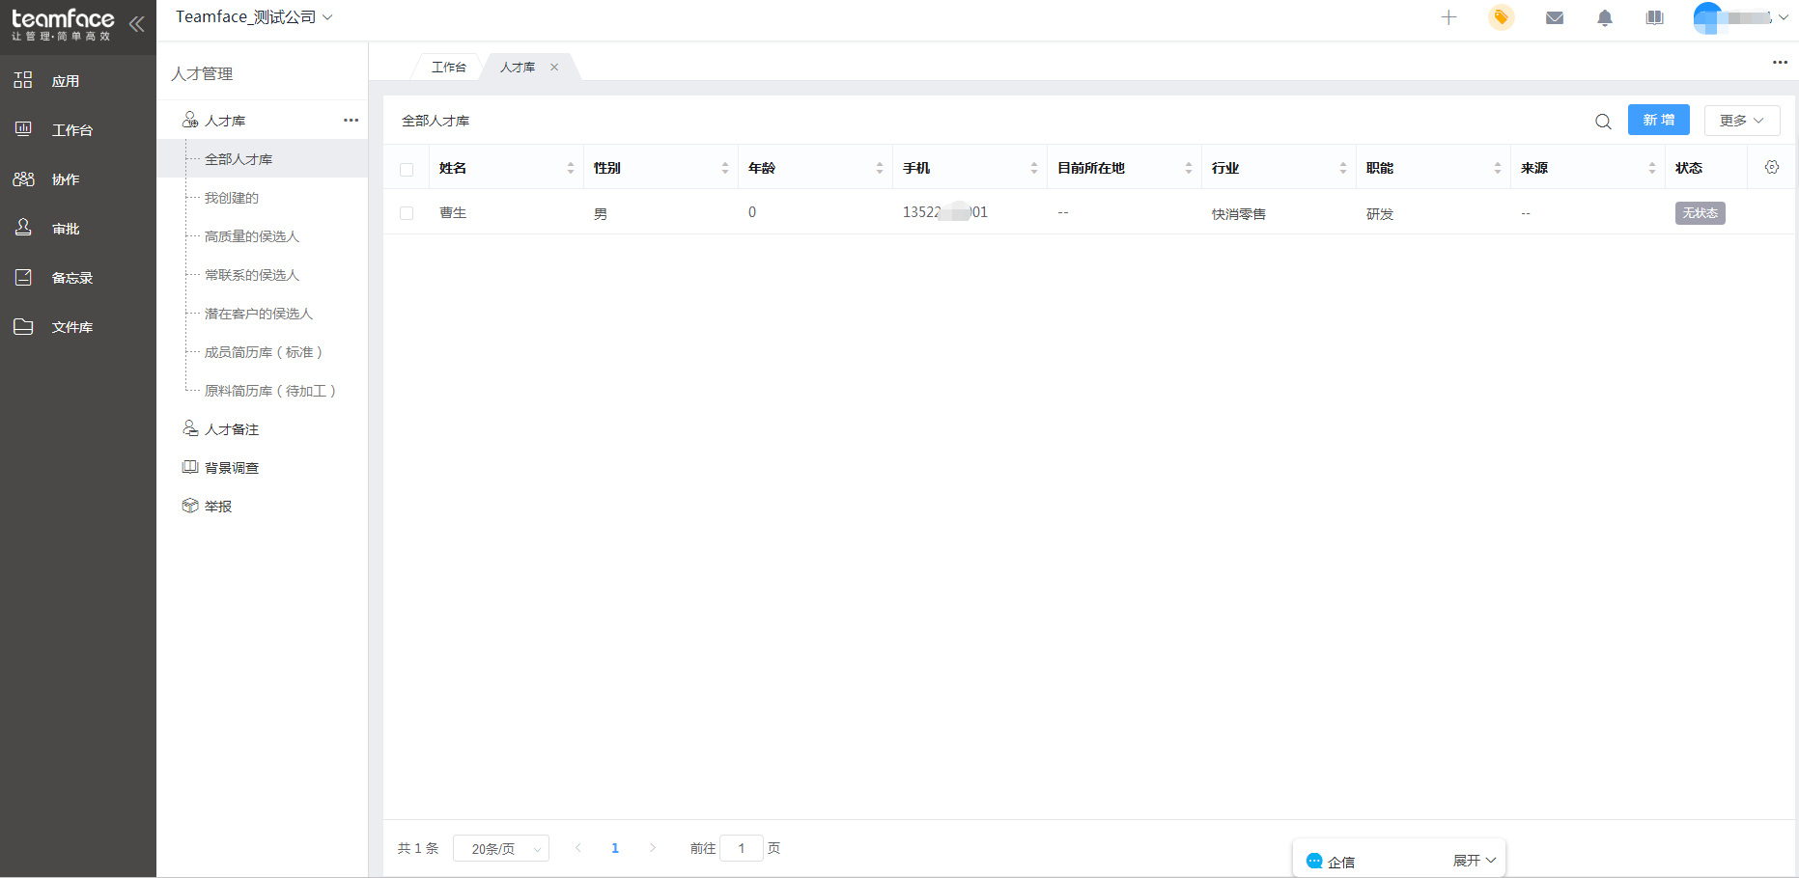Open the 协作 collaboration sidebar item
The width and height of the screenshot is (1799, 878).
66,179
